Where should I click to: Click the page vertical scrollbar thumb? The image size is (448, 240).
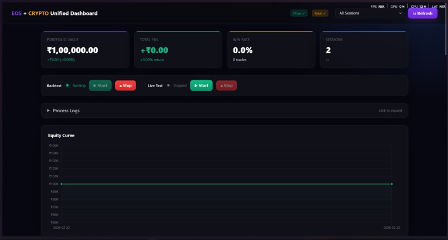click(x=446, y=29)
